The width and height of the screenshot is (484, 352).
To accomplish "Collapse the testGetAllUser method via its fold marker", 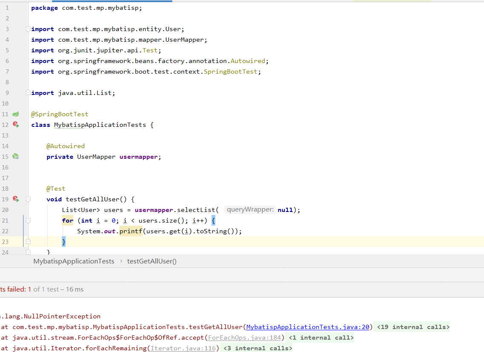I will click(x=28, y=199).
